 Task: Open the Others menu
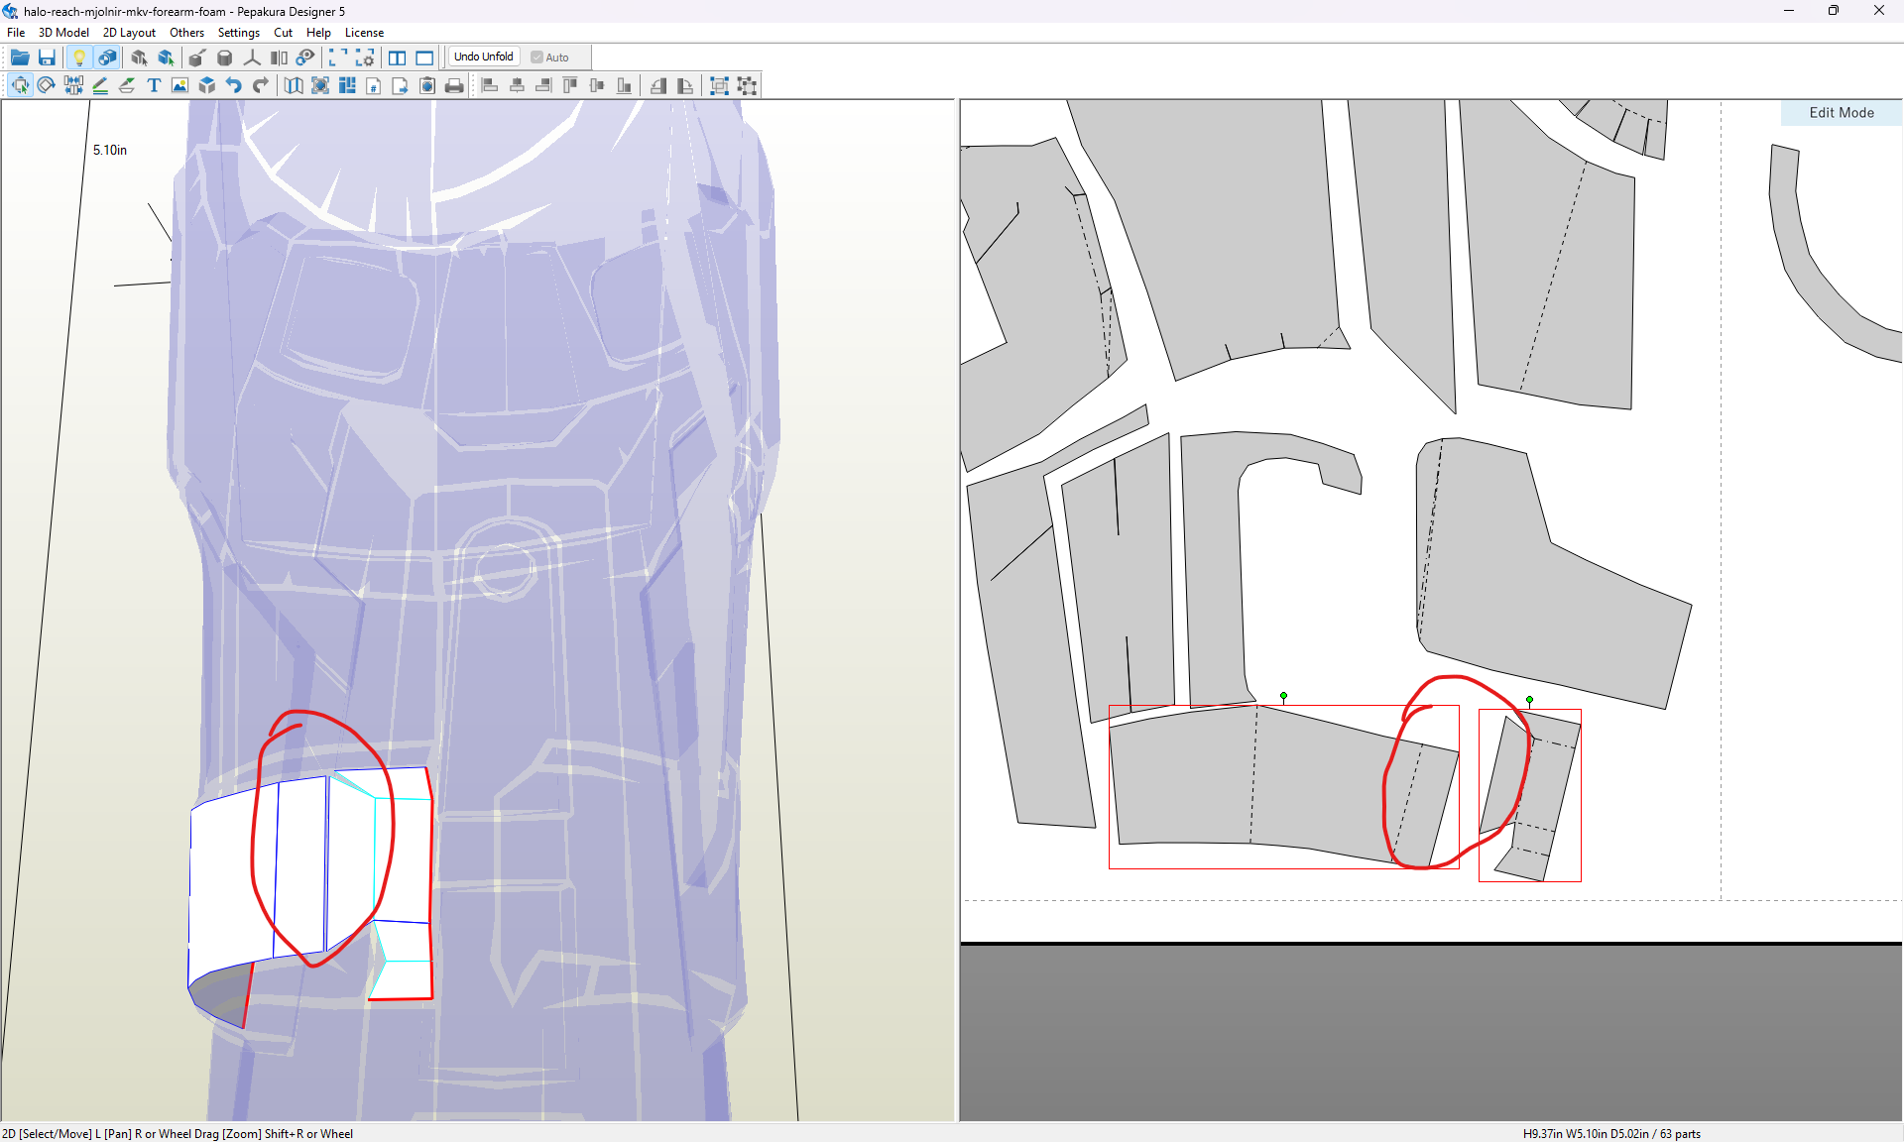coord(186,33)
